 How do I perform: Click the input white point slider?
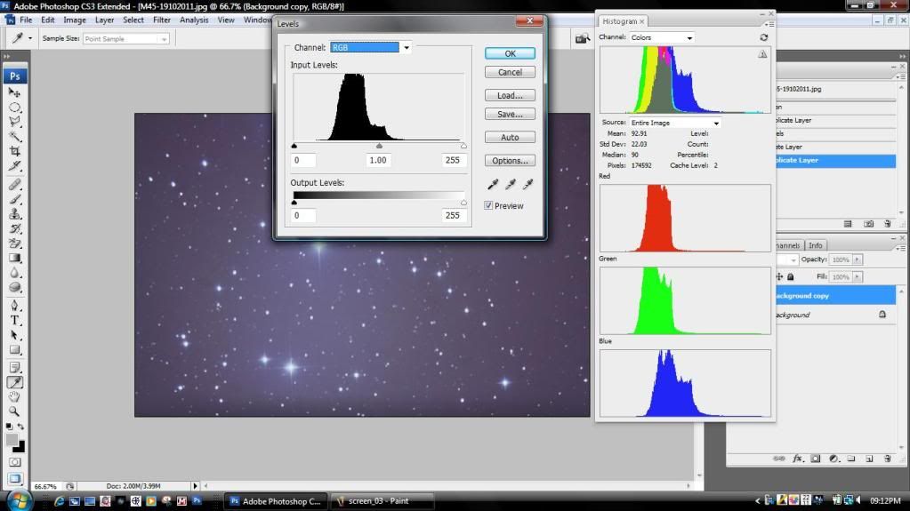[x=463, y=146]
